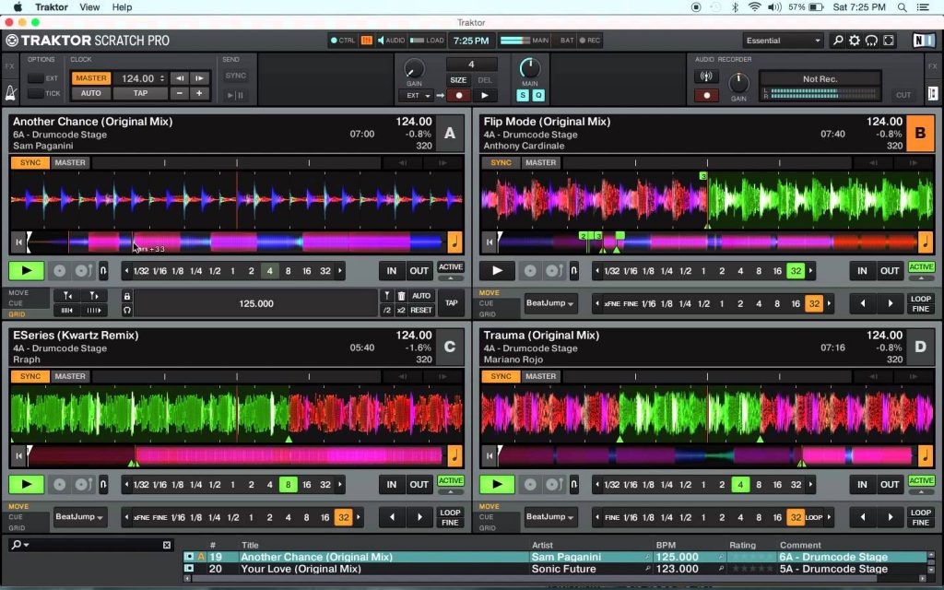Click the broadcast icon in Audio Recorder
The image size is (944, 590).
(707, 77)
